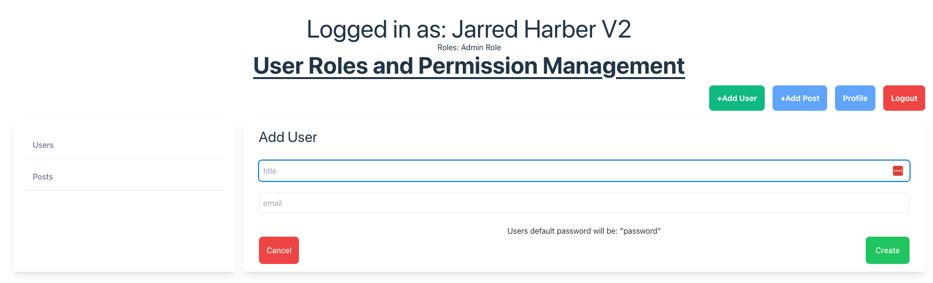Click the User Roles and Permission Management heading

pyautogui.click(x=468, y=66)
